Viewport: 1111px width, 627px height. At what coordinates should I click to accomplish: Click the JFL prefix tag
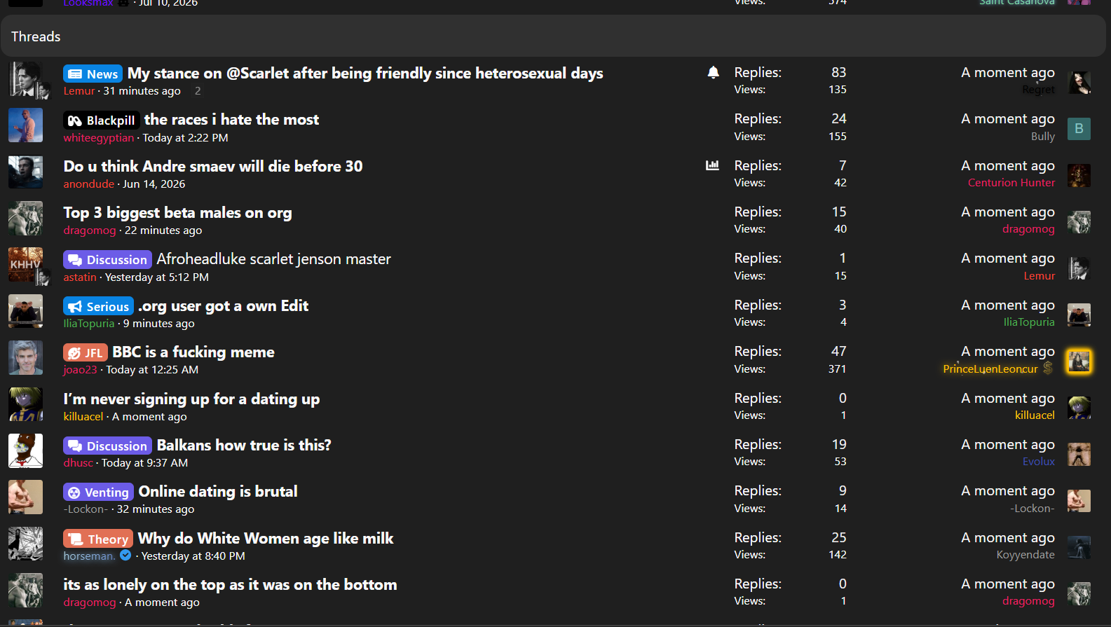pyautogui.click(x=86, y=352)
